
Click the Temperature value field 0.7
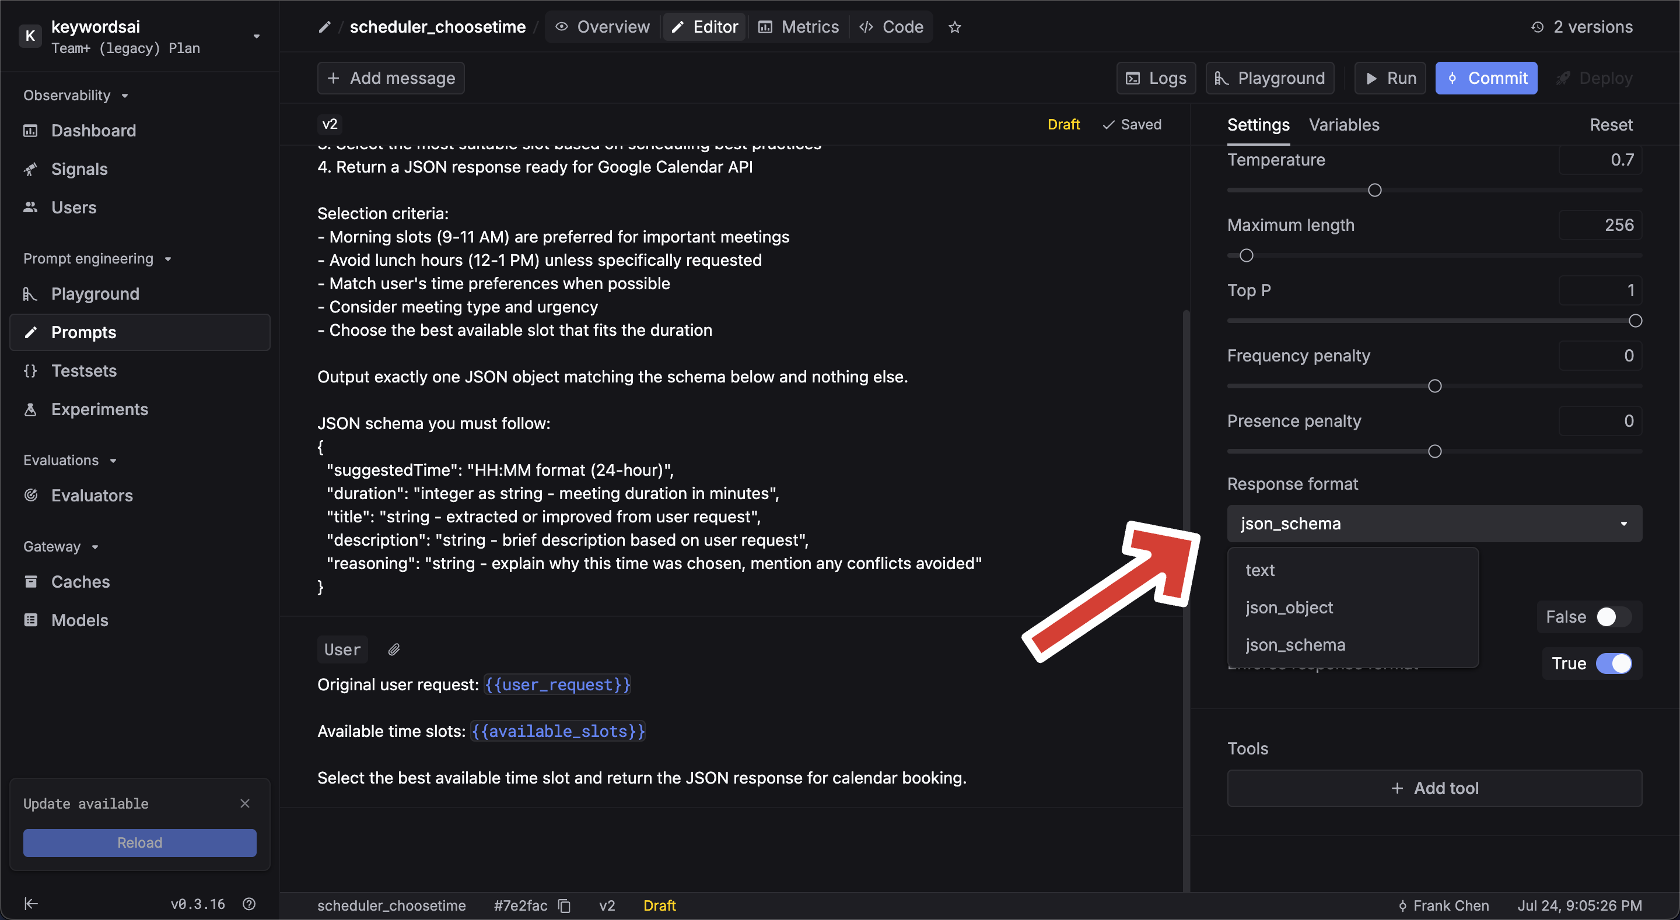[1599, 160]
